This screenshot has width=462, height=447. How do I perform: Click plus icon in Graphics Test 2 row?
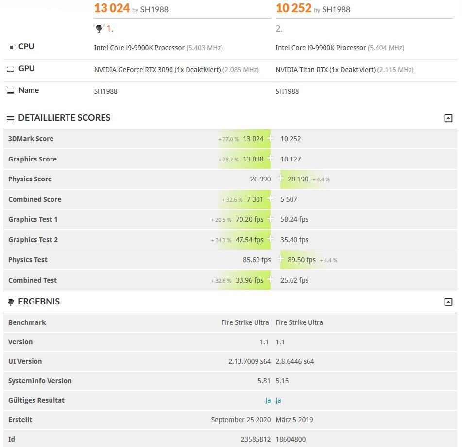point(270,239)
